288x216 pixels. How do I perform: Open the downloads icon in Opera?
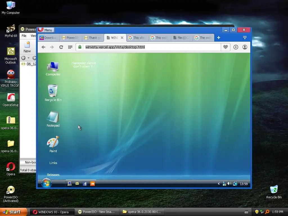(236, 47)
